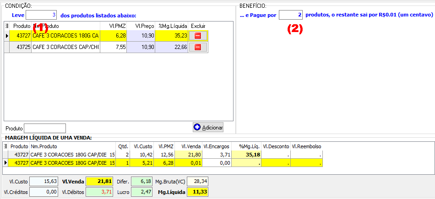Focus the Pague por quantity field
This screenshot has width=435, height=199.
290,15
